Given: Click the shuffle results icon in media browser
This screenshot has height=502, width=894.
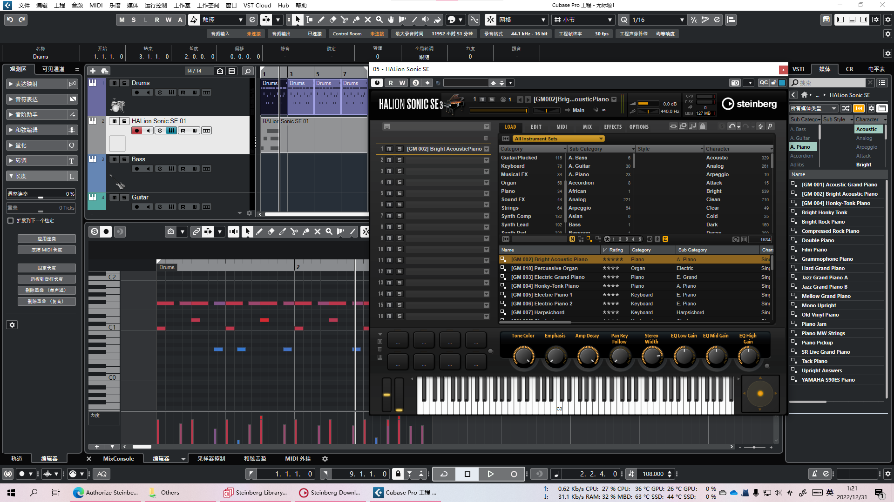Looking at the screenshot, I should pyautogui.click(x=846, y=108).
